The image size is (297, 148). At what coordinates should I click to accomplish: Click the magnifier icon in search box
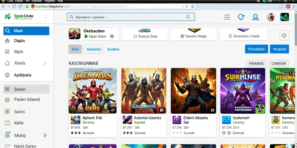point(188,17)
